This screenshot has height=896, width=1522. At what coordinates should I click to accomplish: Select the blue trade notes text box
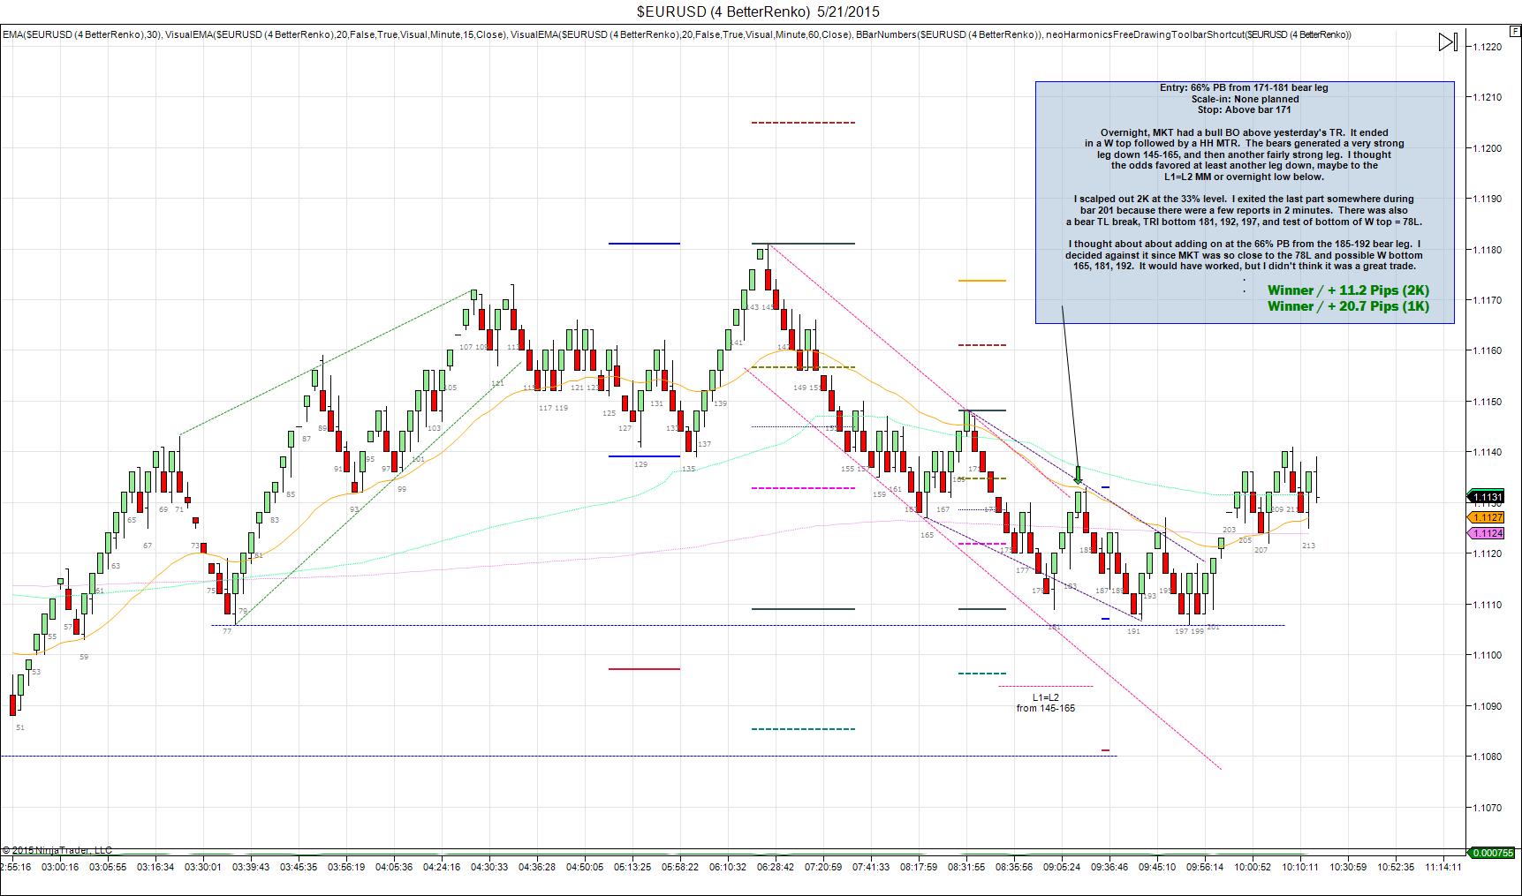point(1245,202)
